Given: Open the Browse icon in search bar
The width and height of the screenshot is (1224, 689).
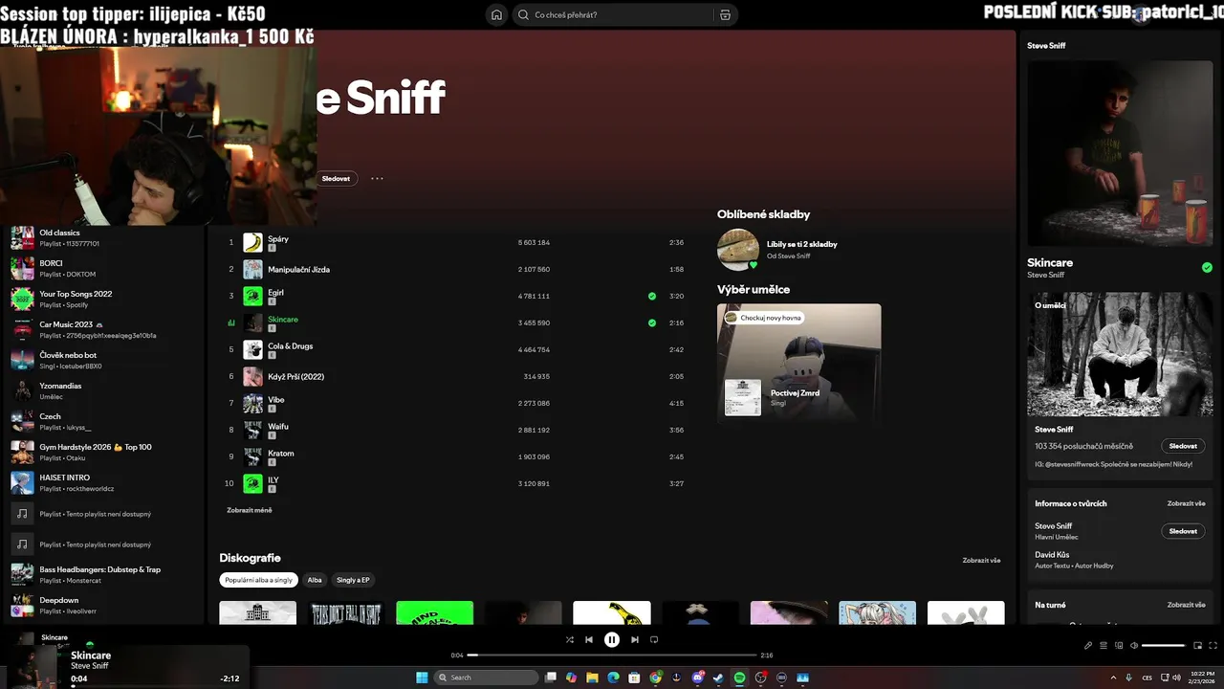Looking at the screenshot, I should [725, 14].
